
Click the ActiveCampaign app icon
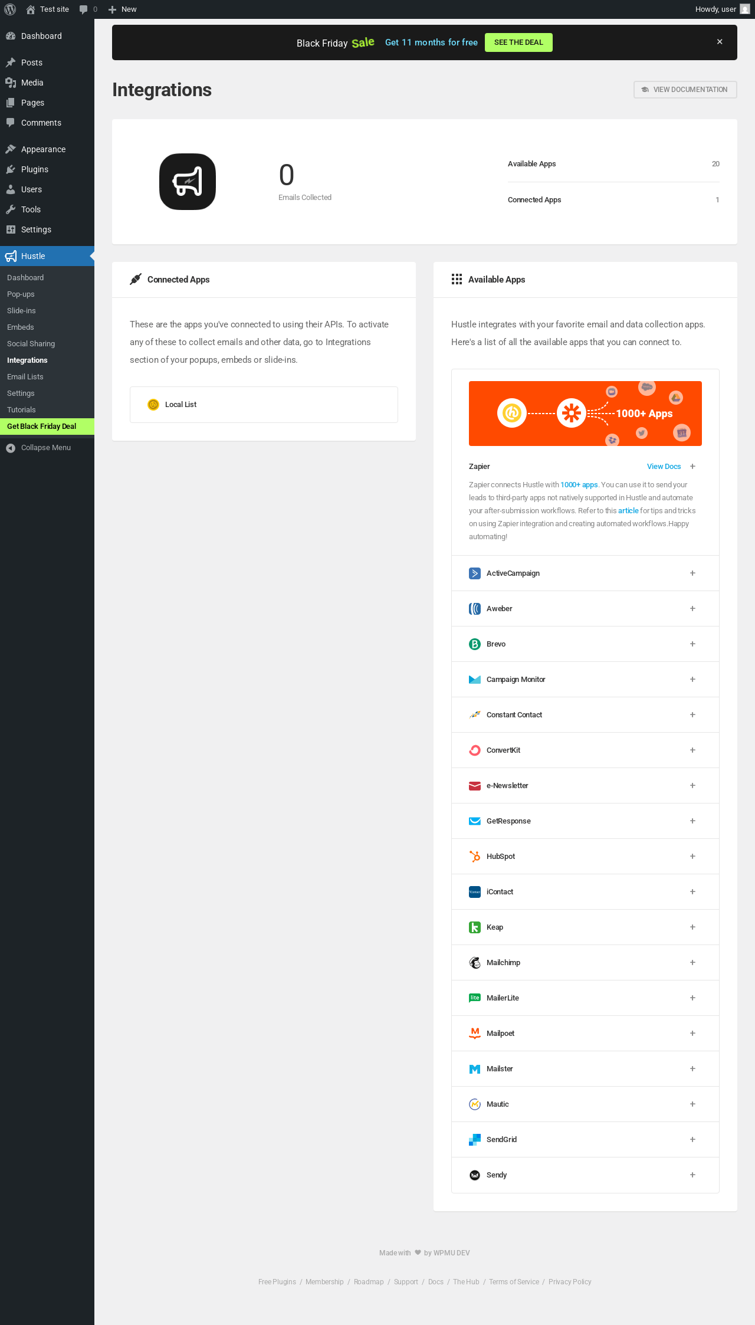pos(475,573)
